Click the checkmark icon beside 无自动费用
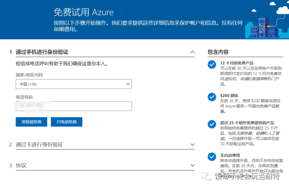 click(x=212, y=157)
